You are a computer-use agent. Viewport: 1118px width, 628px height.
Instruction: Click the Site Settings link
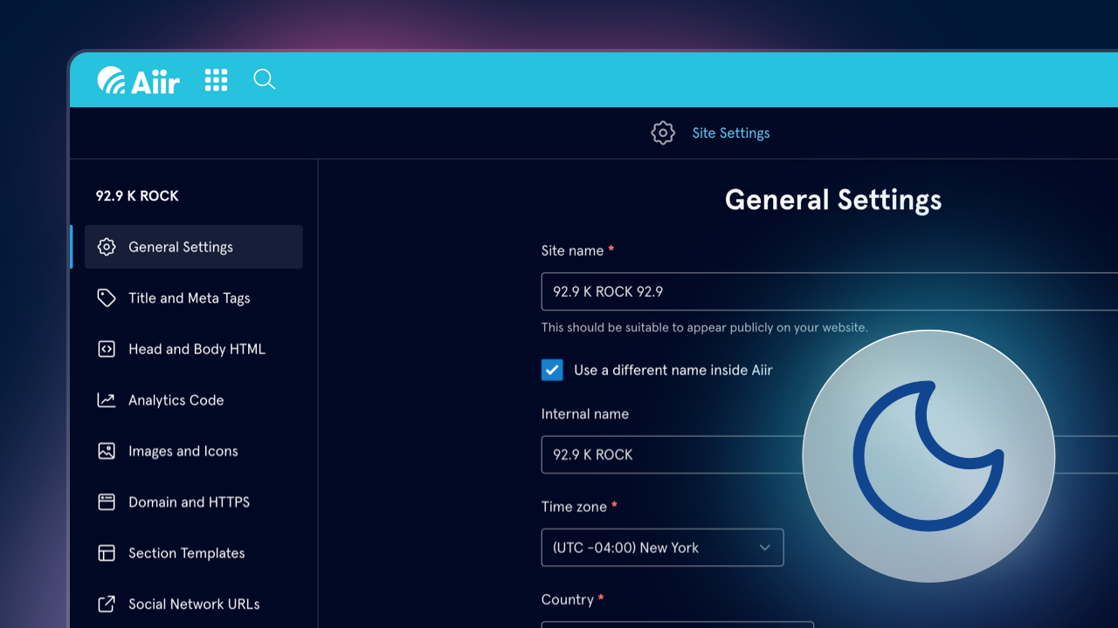tap(730, 133)
